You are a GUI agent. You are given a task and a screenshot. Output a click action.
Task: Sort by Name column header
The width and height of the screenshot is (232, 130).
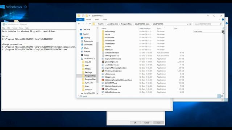point(104,29)
